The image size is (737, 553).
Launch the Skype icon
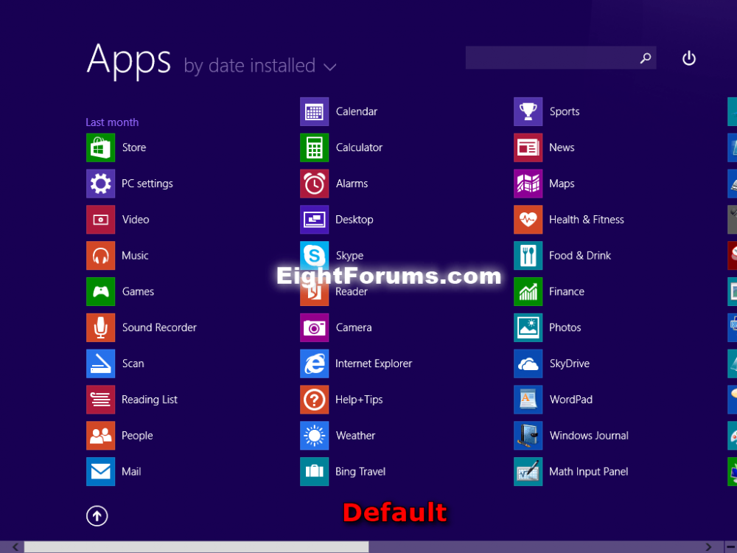[x=315, y=254]
